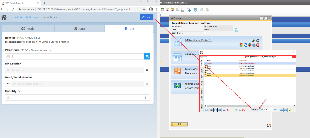
Task: Launch web app in Firefox
Action: (249, 45)
